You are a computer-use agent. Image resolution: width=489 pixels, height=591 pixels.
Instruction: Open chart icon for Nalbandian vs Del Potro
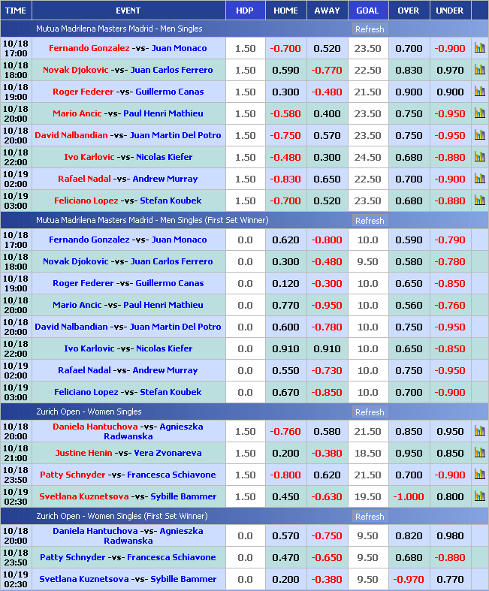coord(479,135)
